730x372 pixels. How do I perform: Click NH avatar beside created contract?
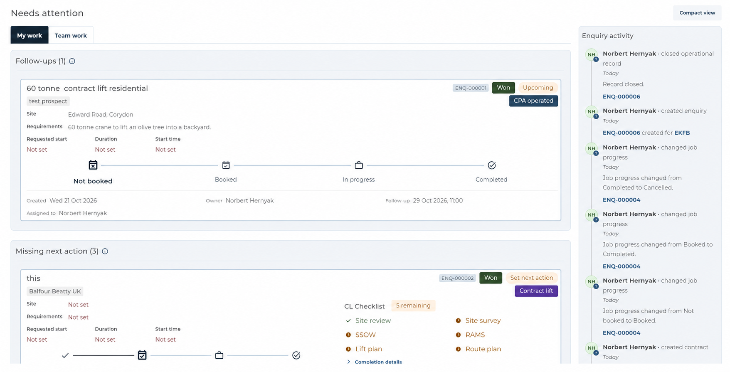click(x=592, y=348)
